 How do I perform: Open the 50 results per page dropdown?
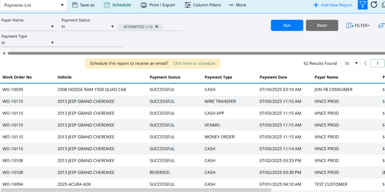pyautogui.click(x=351, y=63)
